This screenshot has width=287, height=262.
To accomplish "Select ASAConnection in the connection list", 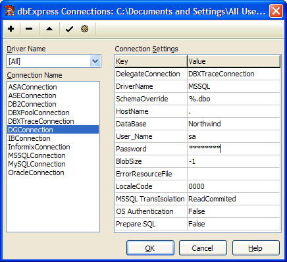I will (x=53, y=87).
